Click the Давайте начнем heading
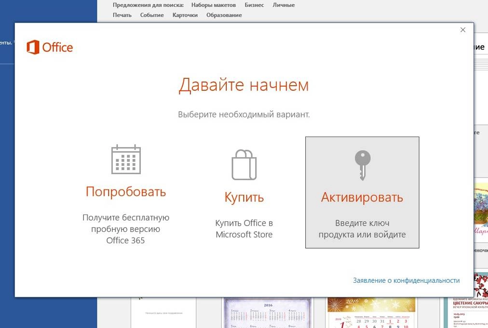The height and width of the screenshot is (328, 488). tap(244, 85)
